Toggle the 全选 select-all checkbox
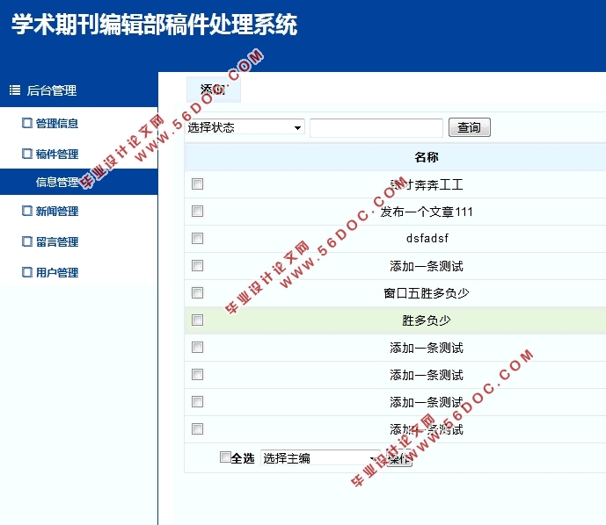This screenshot has width=606, height=525. [225, 457]
